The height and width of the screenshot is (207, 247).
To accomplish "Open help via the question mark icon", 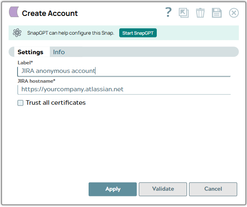I will pos(168,12).
